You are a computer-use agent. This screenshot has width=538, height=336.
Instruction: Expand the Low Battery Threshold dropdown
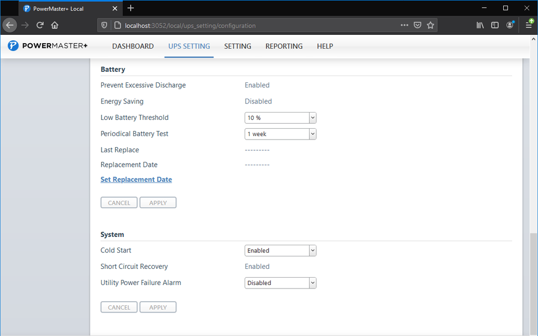point(281,118)
